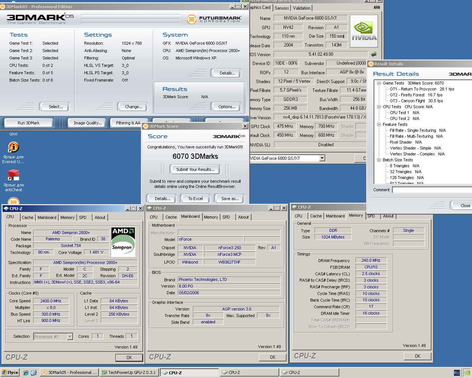472x378 pixels.
Task: Click the 3DMark Score window title icon
Action: pos(146,126)
